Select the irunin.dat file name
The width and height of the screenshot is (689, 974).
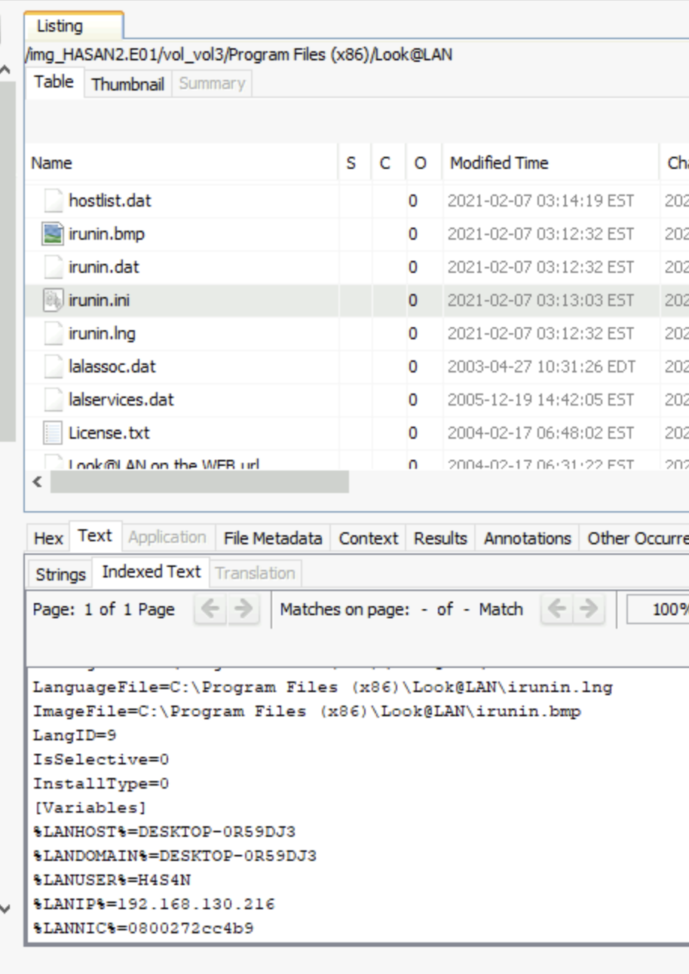[104, 267]
